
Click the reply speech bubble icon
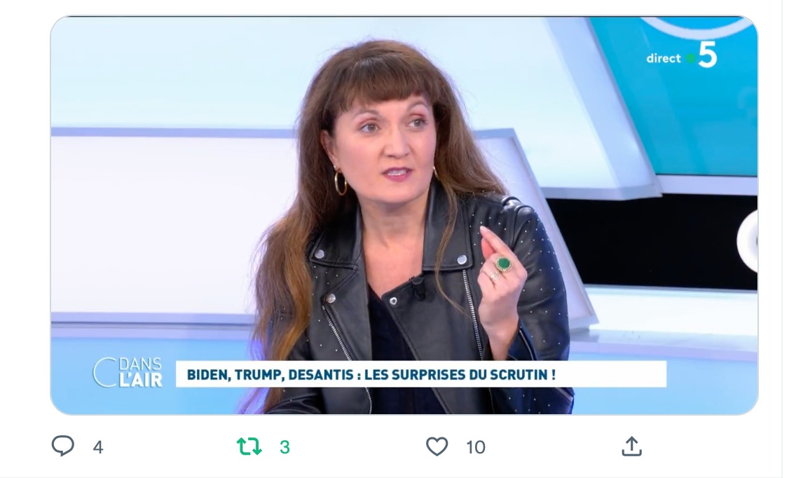pos(63,446)
